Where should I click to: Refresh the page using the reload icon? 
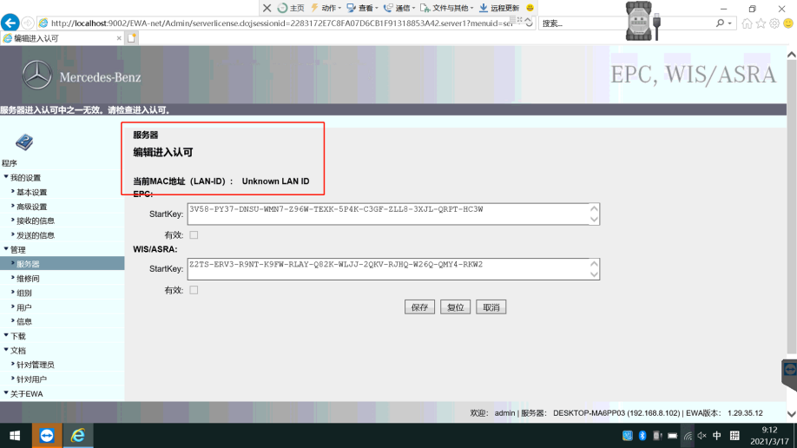coord(529,23)
